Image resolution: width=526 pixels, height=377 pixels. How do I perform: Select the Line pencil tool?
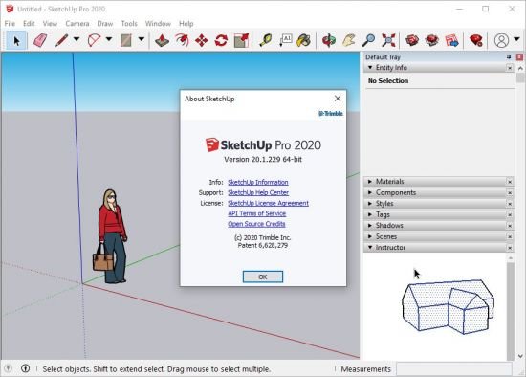tap(61, 40)
